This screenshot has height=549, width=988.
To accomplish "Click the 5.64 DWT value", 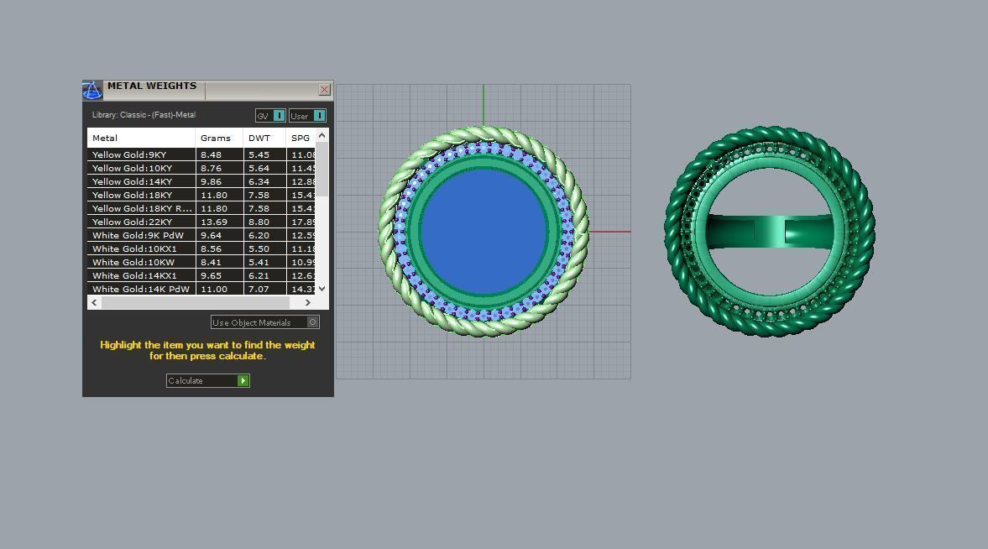I will [x=259, y=168].
